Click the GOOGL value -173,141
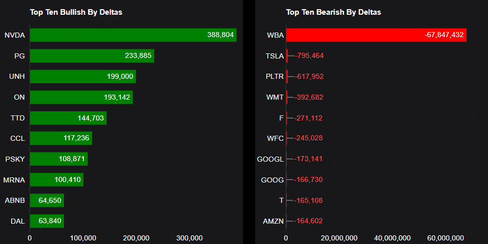The image size is (488, 244). [x=309, y=159]
